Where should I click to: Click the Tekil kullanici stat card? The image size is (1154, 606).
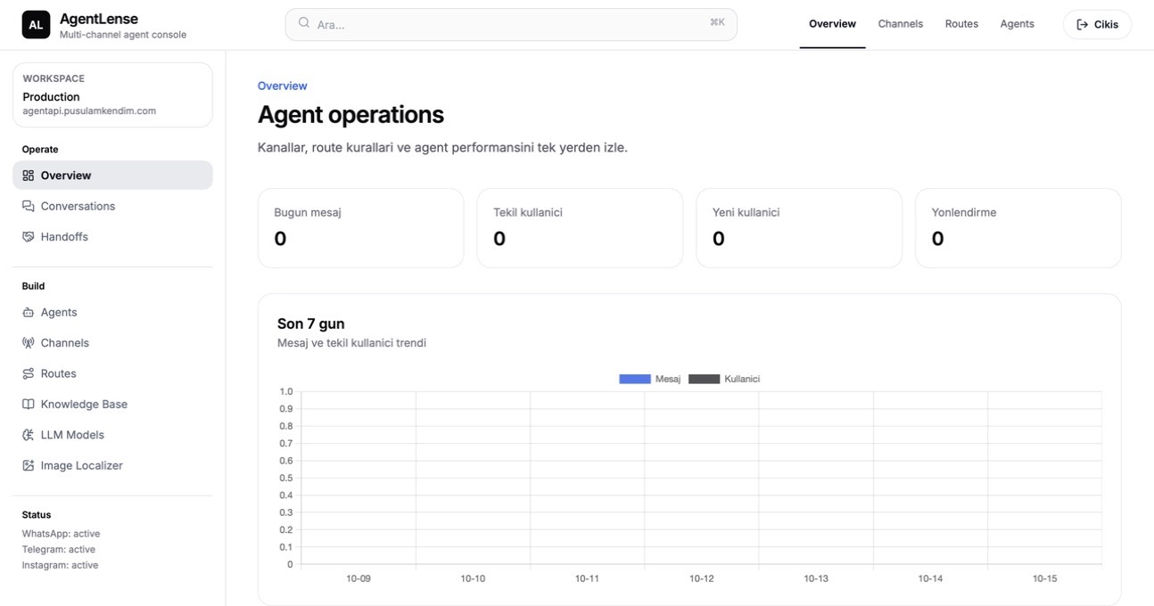click(580, 228)
